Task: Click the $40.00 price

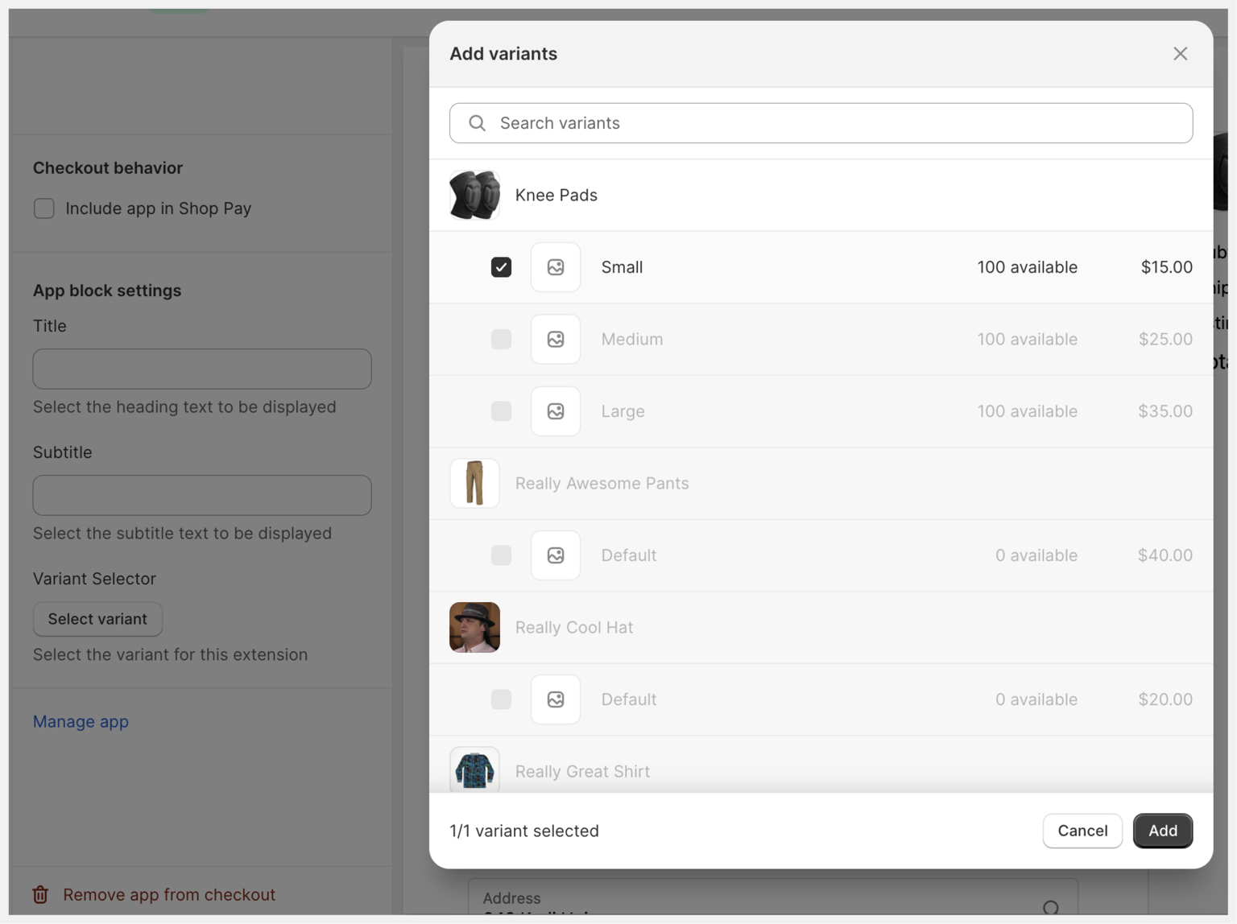Action: (1165, 555)
